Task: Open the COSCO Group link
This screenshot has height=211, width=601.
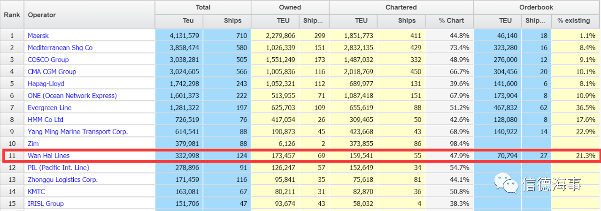Action: tap(48, 60)
